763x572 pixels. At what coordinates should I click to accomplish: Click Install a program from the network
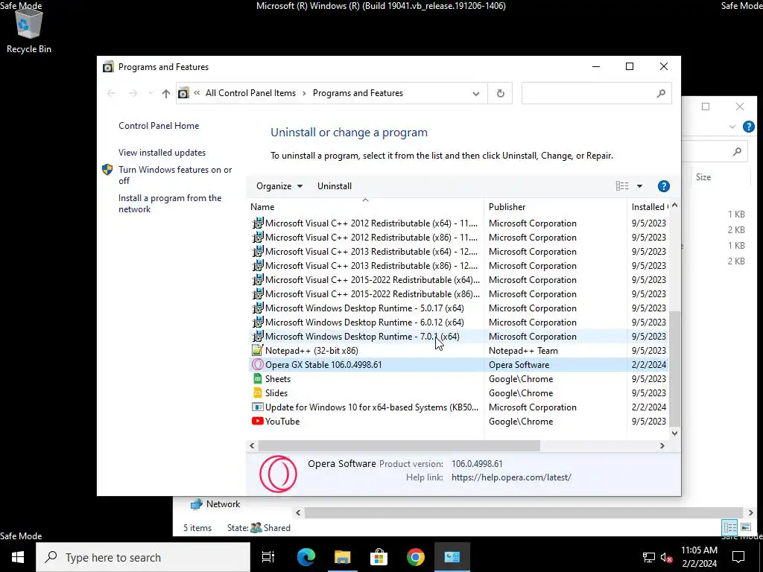pos(170,204)
